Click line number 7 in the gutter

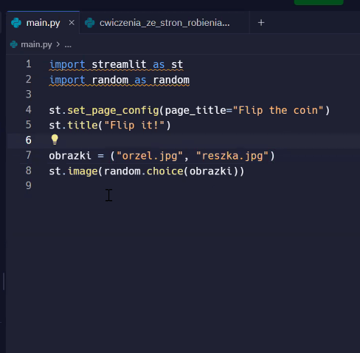tap(29, 155)
